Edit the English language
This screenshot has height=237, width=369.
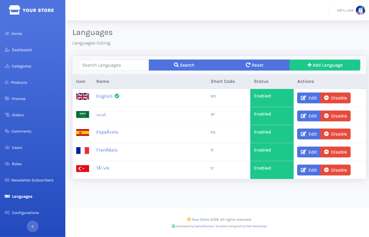[x=309, y=98]
